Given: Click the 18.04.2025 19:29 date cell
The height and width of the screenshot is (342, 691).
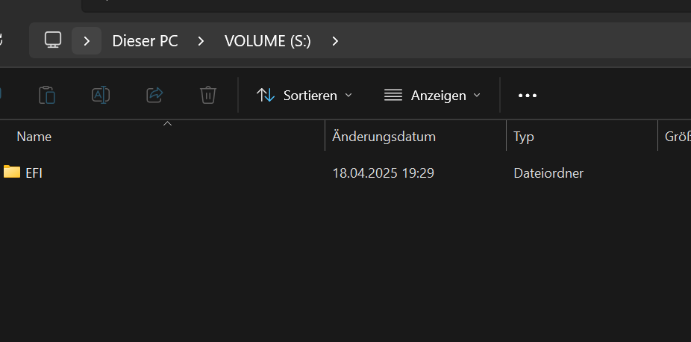Looking at the screenshot, I should click(x=383, y=173).
